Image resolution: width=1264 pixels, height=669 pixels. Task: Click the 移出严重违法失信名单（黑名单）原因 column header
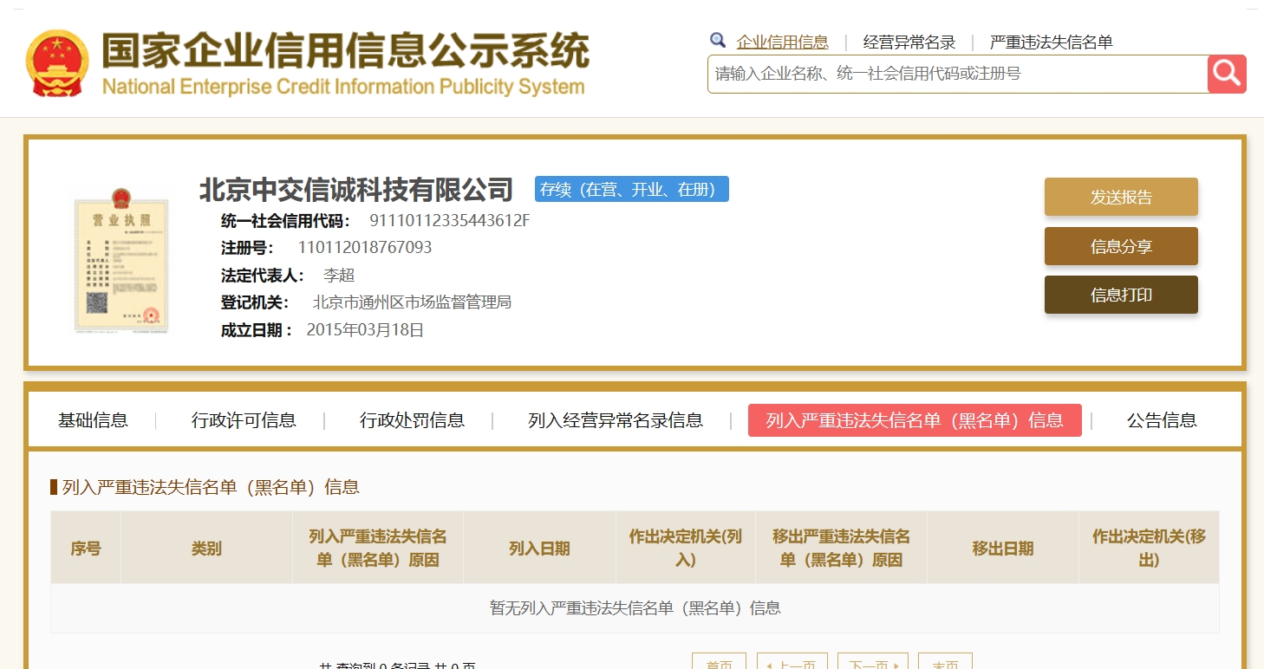tap(841, 548)
